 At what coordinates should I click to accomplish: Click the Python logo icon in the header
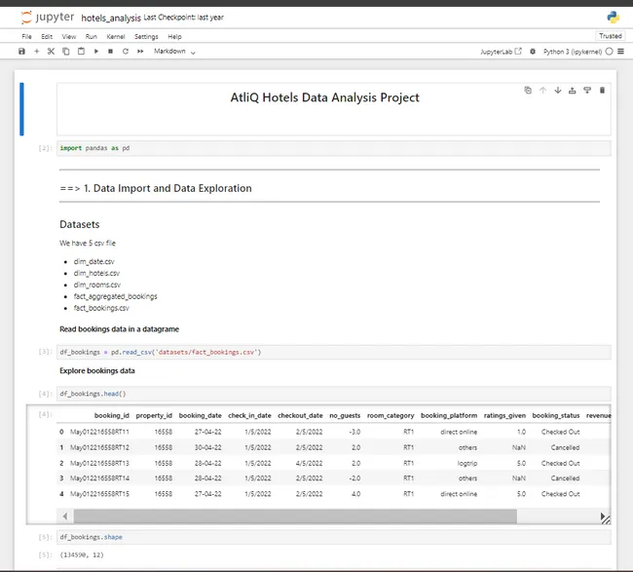point(613,17)
